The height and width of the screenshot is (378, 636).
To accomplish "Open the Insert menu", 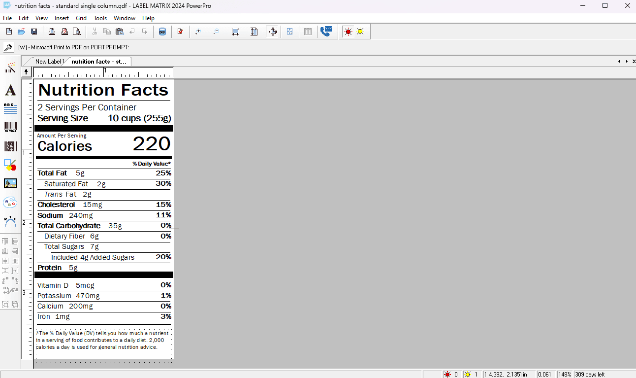I will [x=62, y=18].
